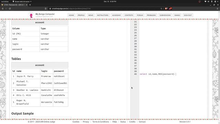
Task: Click line number 21 in the editor gutter
Action: click(135, 22)
